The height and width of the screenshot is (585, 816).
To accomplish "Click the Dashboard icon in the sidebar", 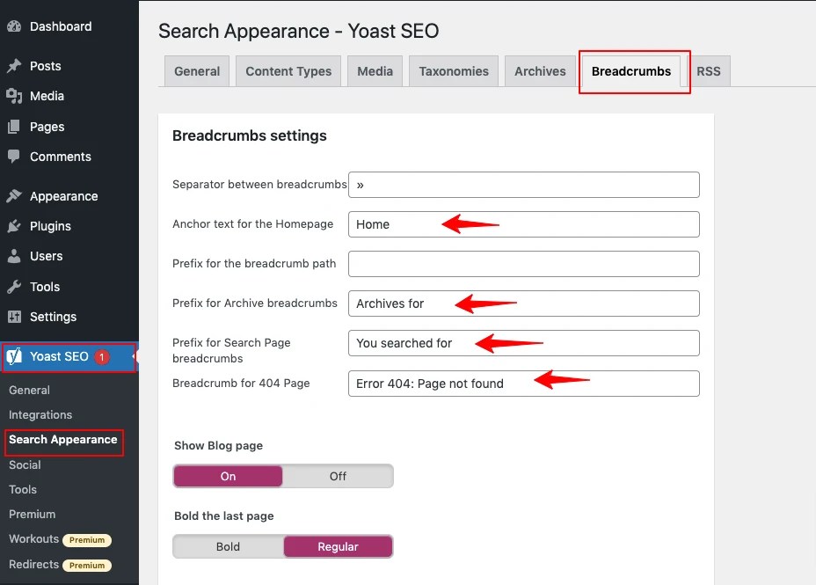I will [x=15, y=26].
